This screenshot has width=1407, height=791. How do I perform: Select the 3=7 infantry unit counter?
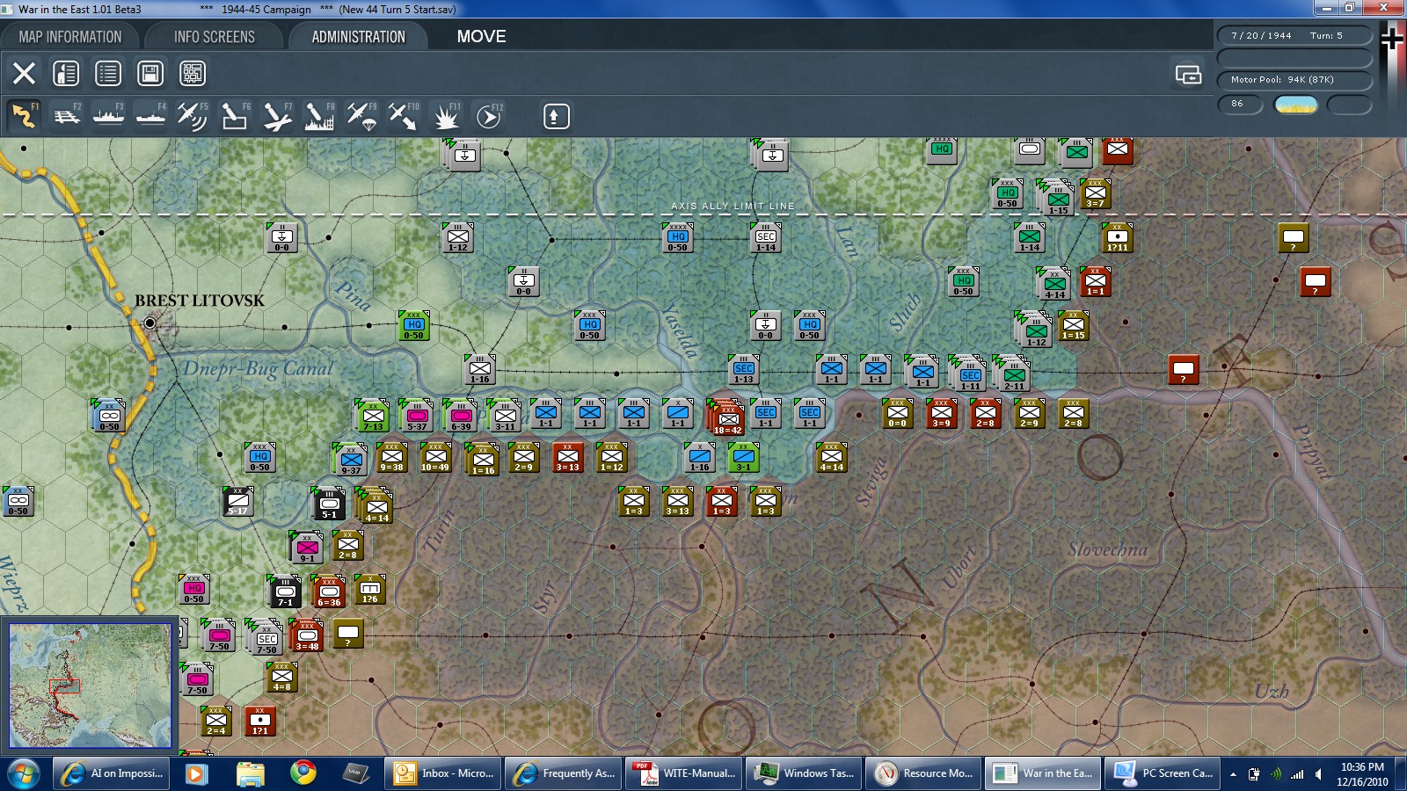[1095, 193]
